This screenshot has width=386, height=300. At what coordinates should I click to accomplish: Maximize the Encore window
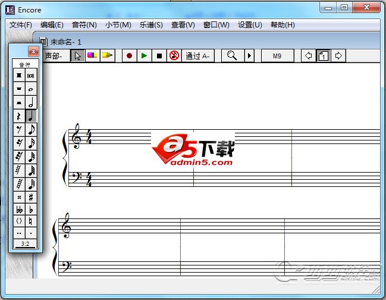[344, 7]
